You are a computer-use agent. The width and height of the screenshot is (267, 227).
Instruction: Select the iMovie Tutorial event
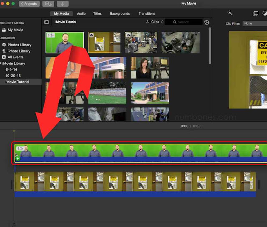(21, 82)
